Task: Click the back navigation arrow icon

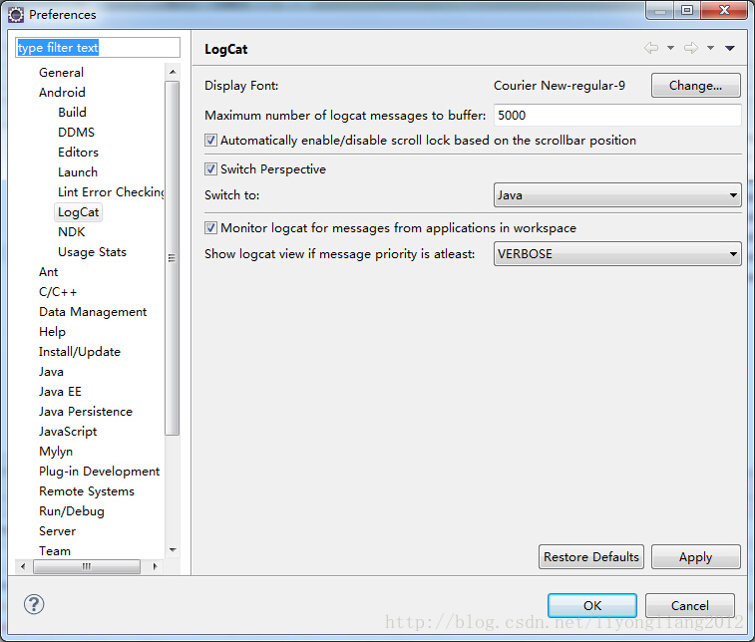Action: (651, 48)
